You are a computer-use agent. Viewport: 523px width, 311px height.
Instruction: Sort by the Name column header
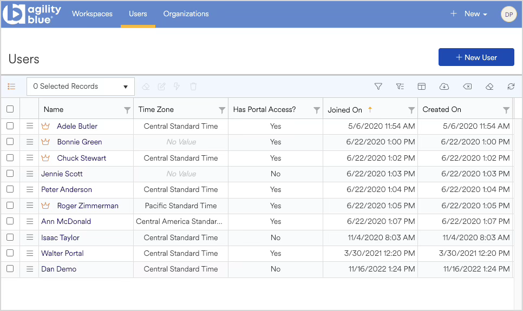point(54,109)
